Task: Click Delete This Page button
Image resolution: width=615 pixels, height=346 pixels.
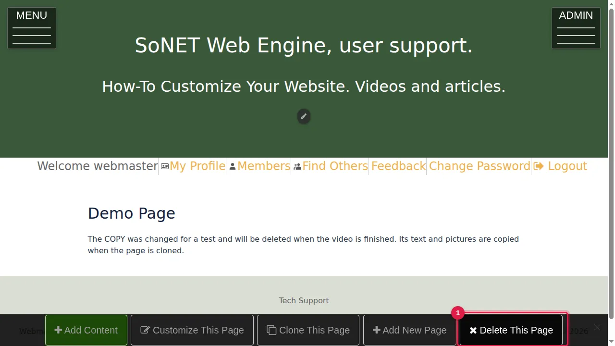Action: [511, 330]
